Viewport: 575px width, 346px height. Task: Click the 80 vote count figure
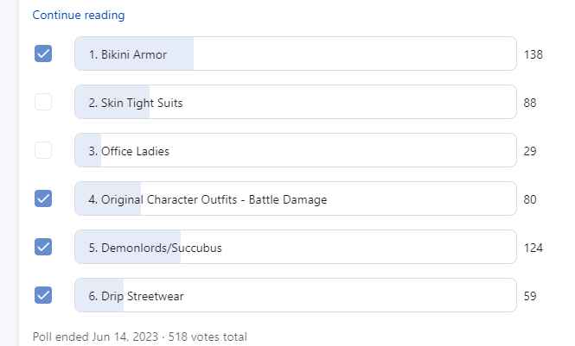coord(530,199)
